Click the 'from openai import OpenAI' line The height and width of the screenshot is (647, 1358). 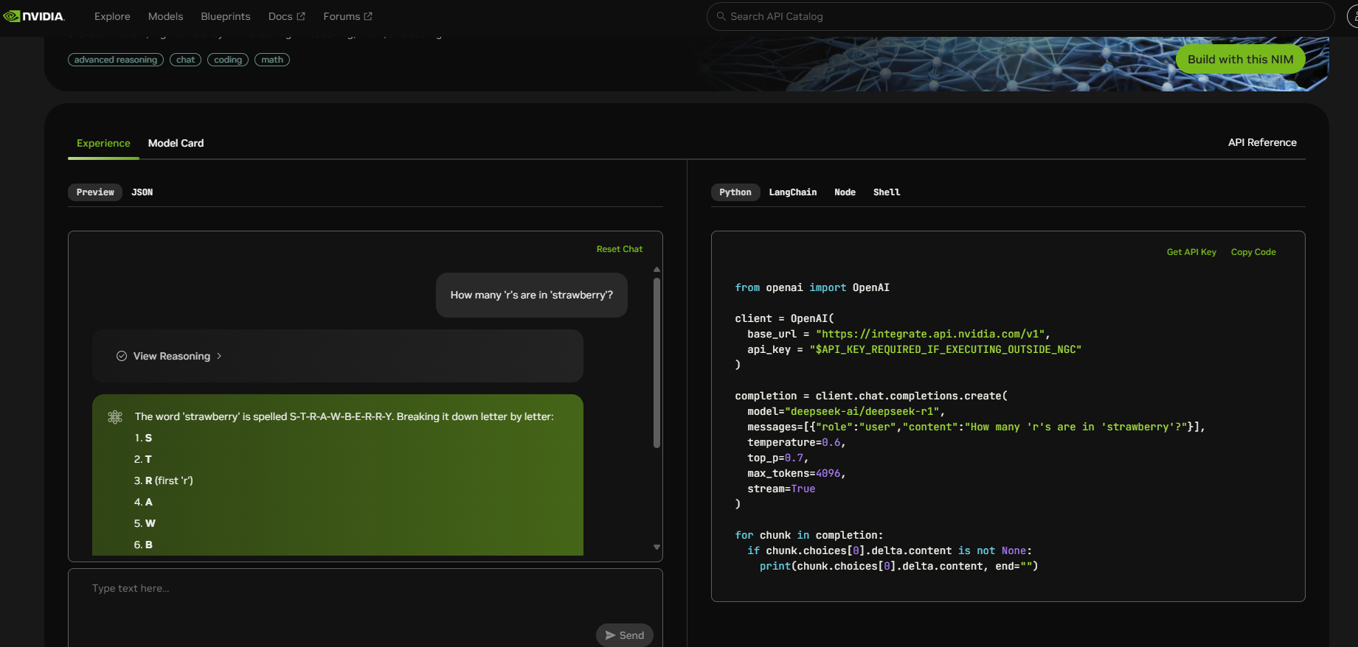click(x=812, y=287)
